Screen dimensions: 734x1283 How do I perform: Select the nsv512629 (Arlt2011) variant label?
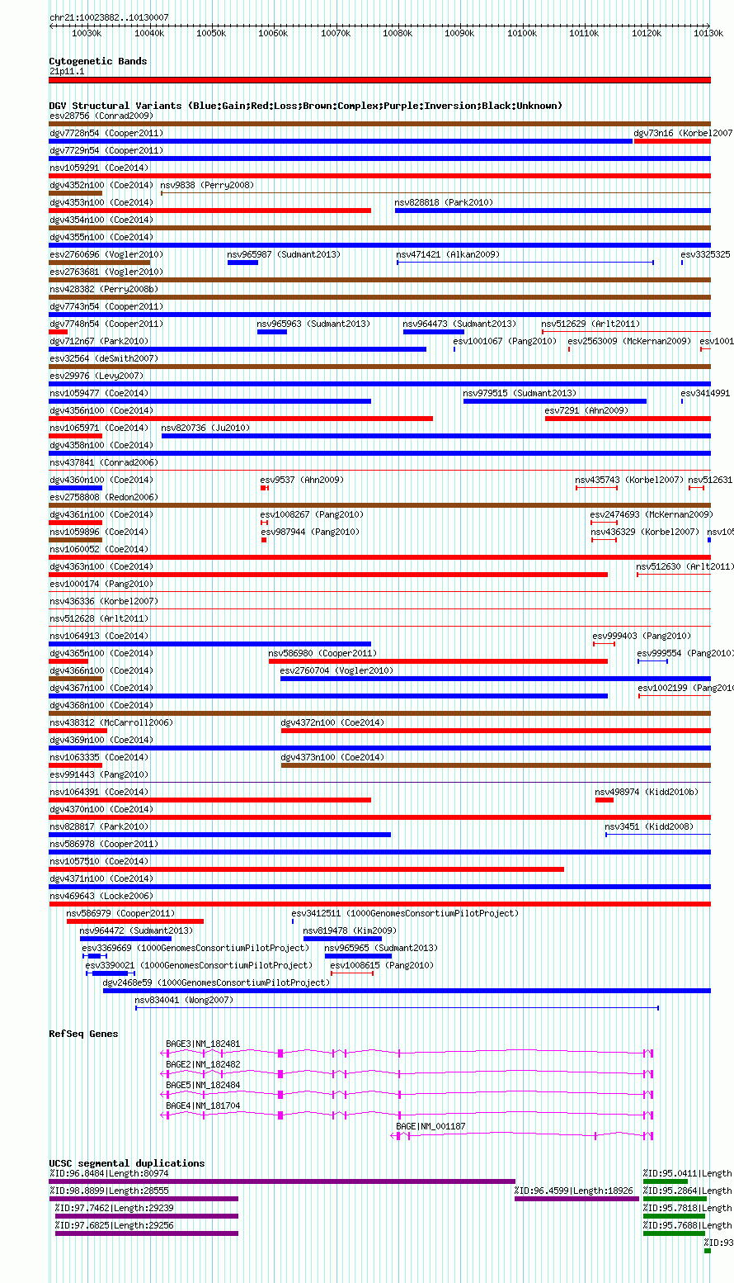coord(590,324)
